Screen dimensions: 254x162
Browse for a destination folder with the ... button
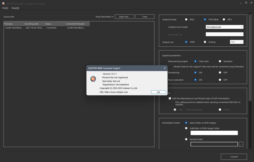pyautogui.click(x=241, y=144)
